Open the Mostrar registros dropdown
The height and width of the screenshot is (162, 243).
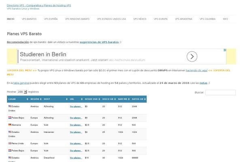pyautogui.click(x=22, y=92)
